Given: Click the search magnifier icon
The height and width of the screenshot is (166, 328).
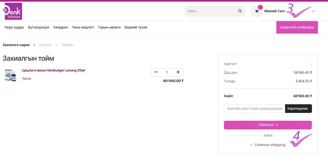Looking at the screenshot, I should [240, 11].
